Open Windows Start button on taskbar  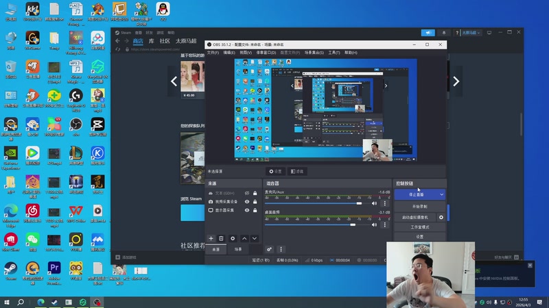tap(7, 302)
